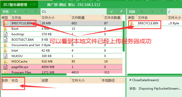Select remote $RECYCLE.BIN folder icon

coord(132,23)
